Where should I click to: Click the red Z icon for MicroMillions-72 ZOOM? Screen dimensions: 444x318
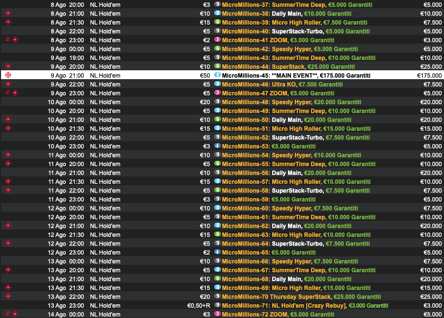click(x=8, y=314)
